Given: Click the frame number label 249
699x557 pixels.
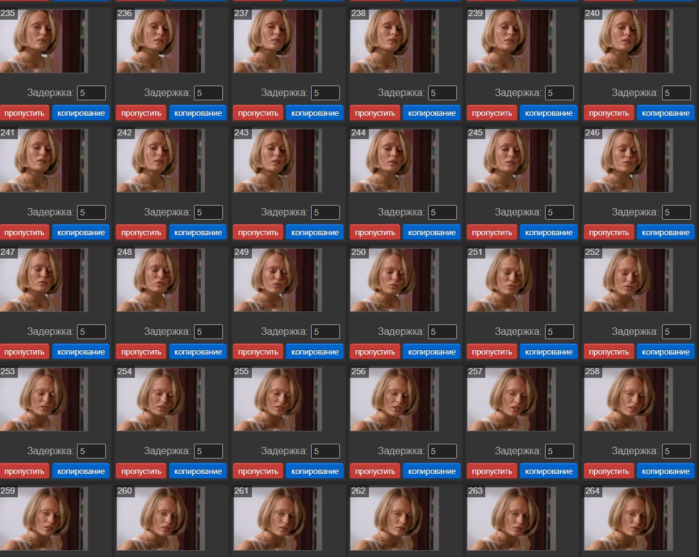Looking at the screenshot, I should (x=241, y=252).
